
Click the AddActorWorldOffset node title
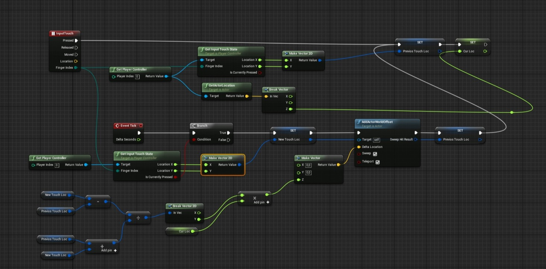point(377,122)
